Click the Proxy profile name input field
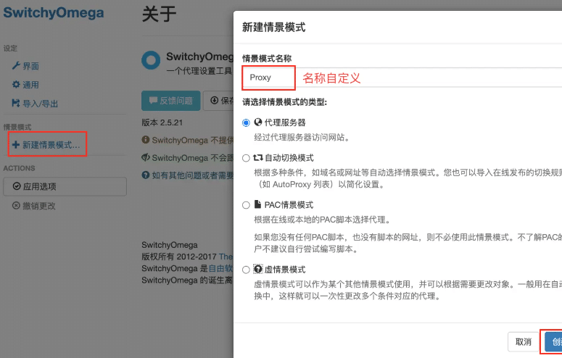Viewport: 562px width, 358px height. (x=402, y=78)
